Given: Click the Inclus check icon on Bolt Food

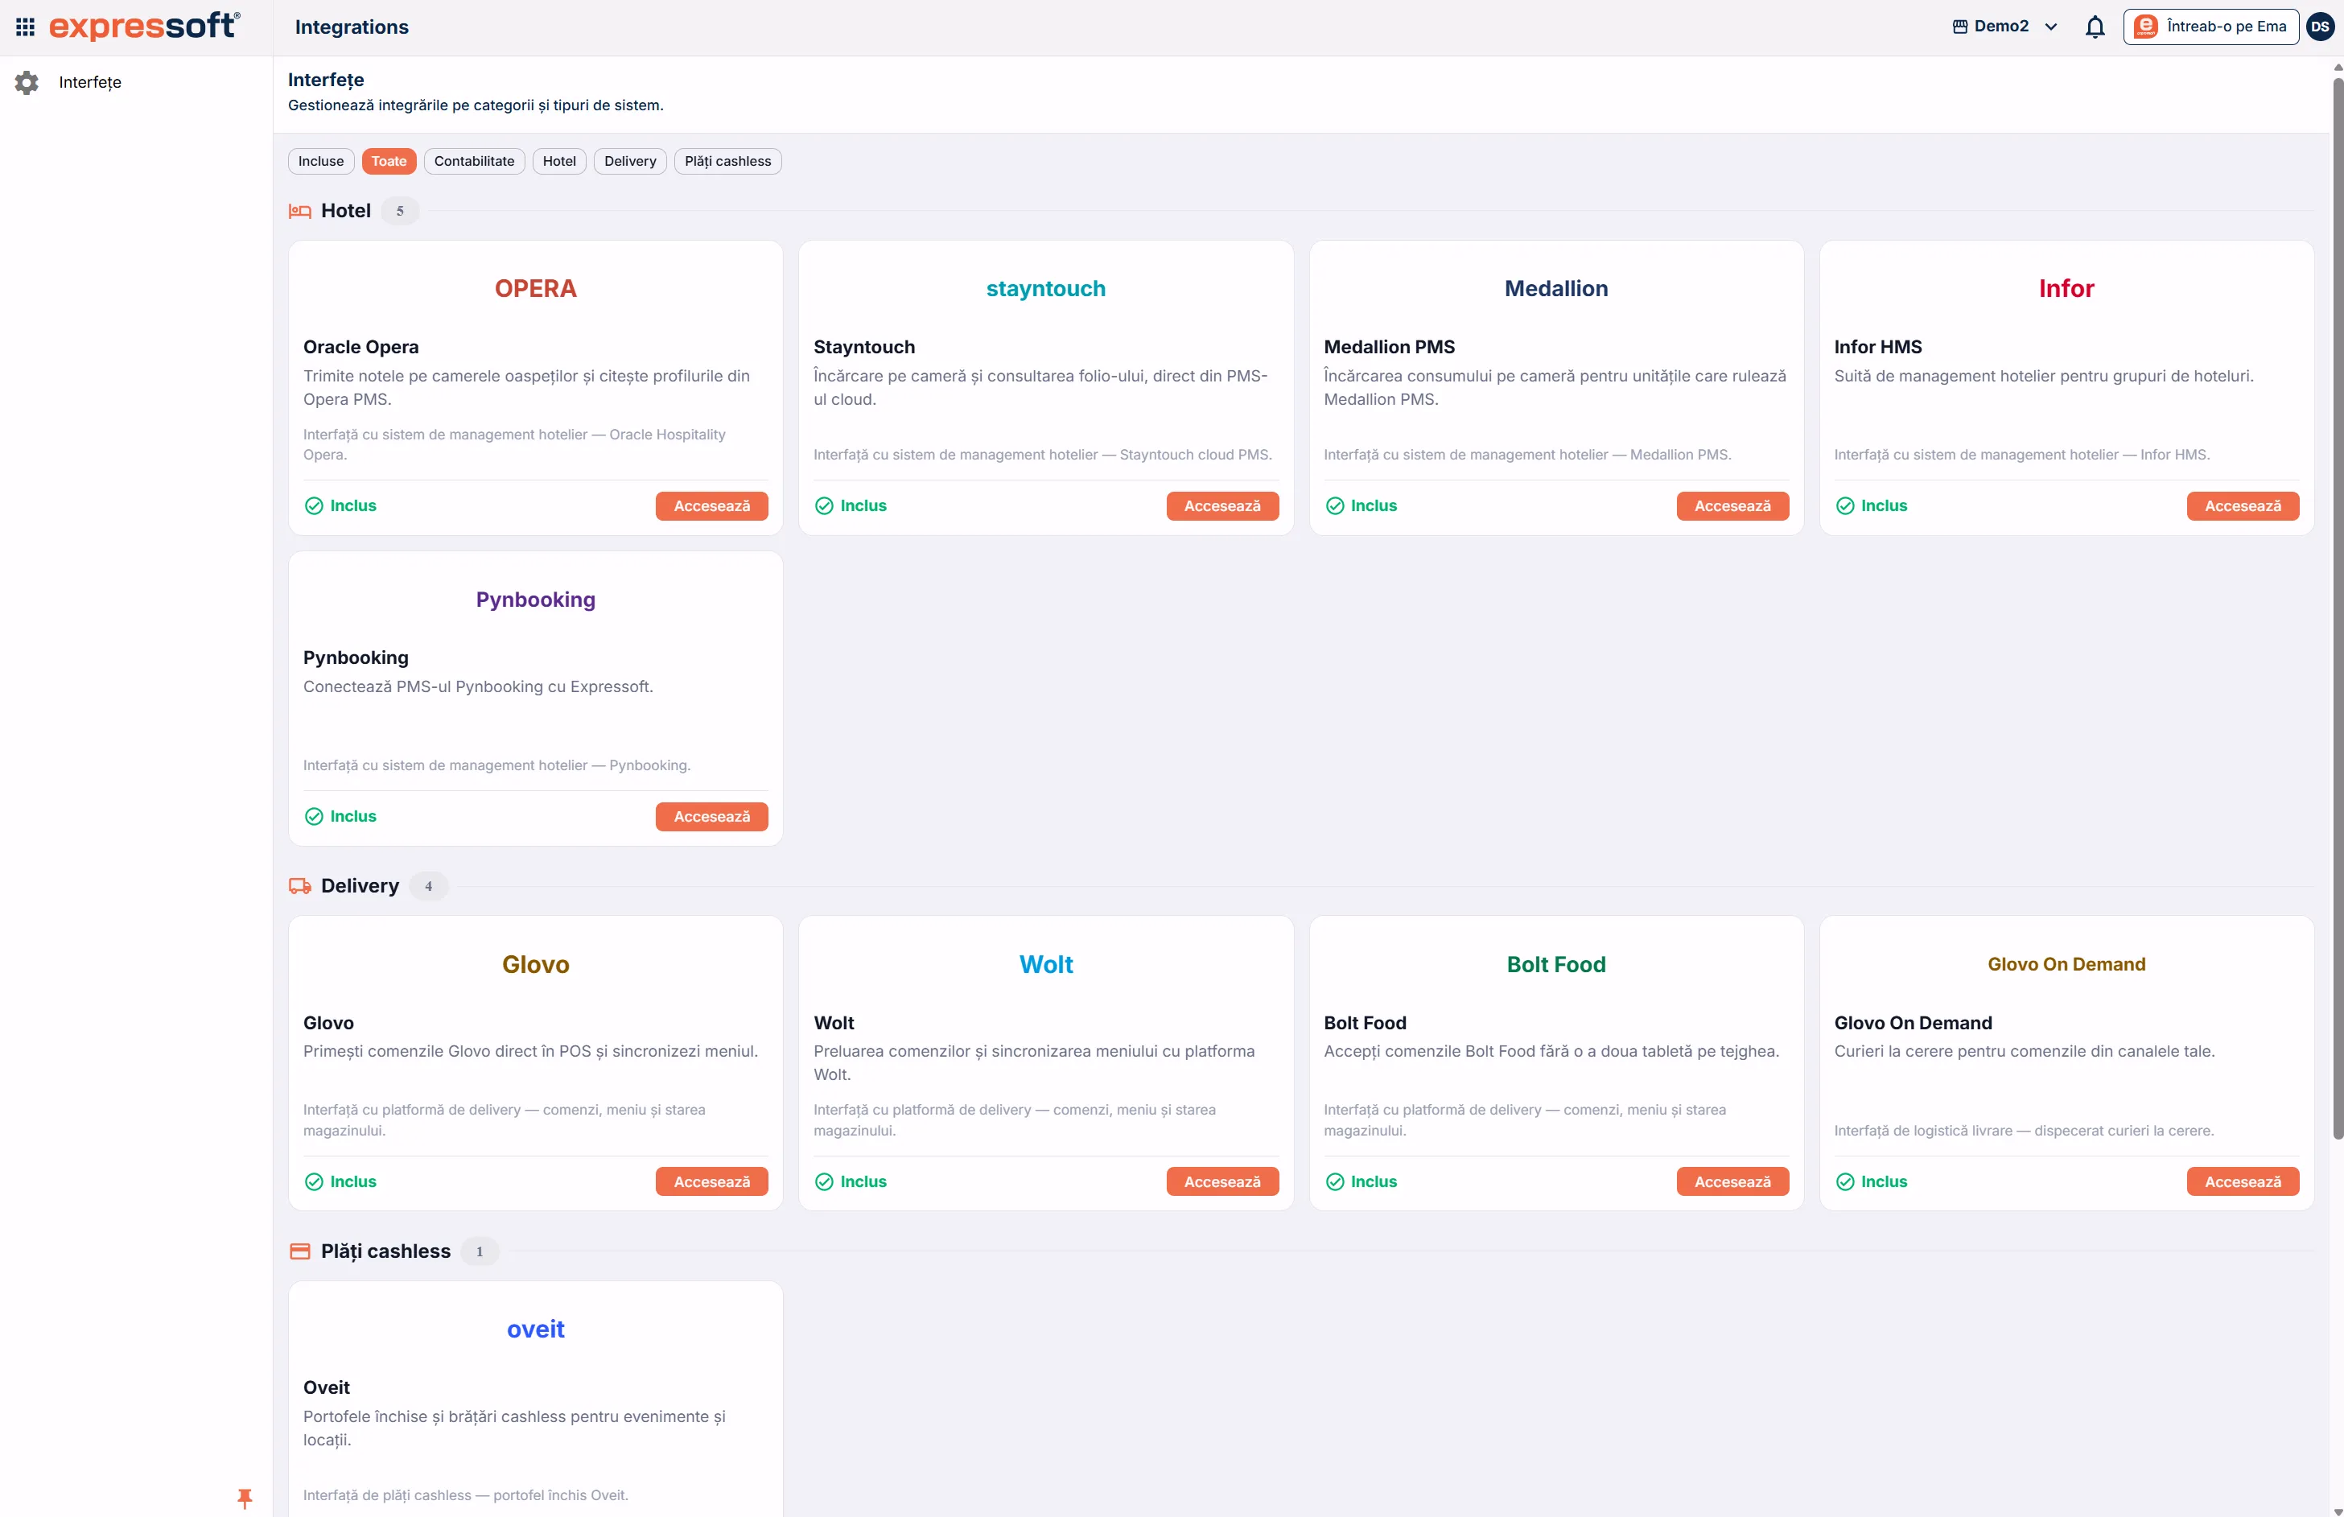Looking at the screenshot, I should coord(1334,1182).
